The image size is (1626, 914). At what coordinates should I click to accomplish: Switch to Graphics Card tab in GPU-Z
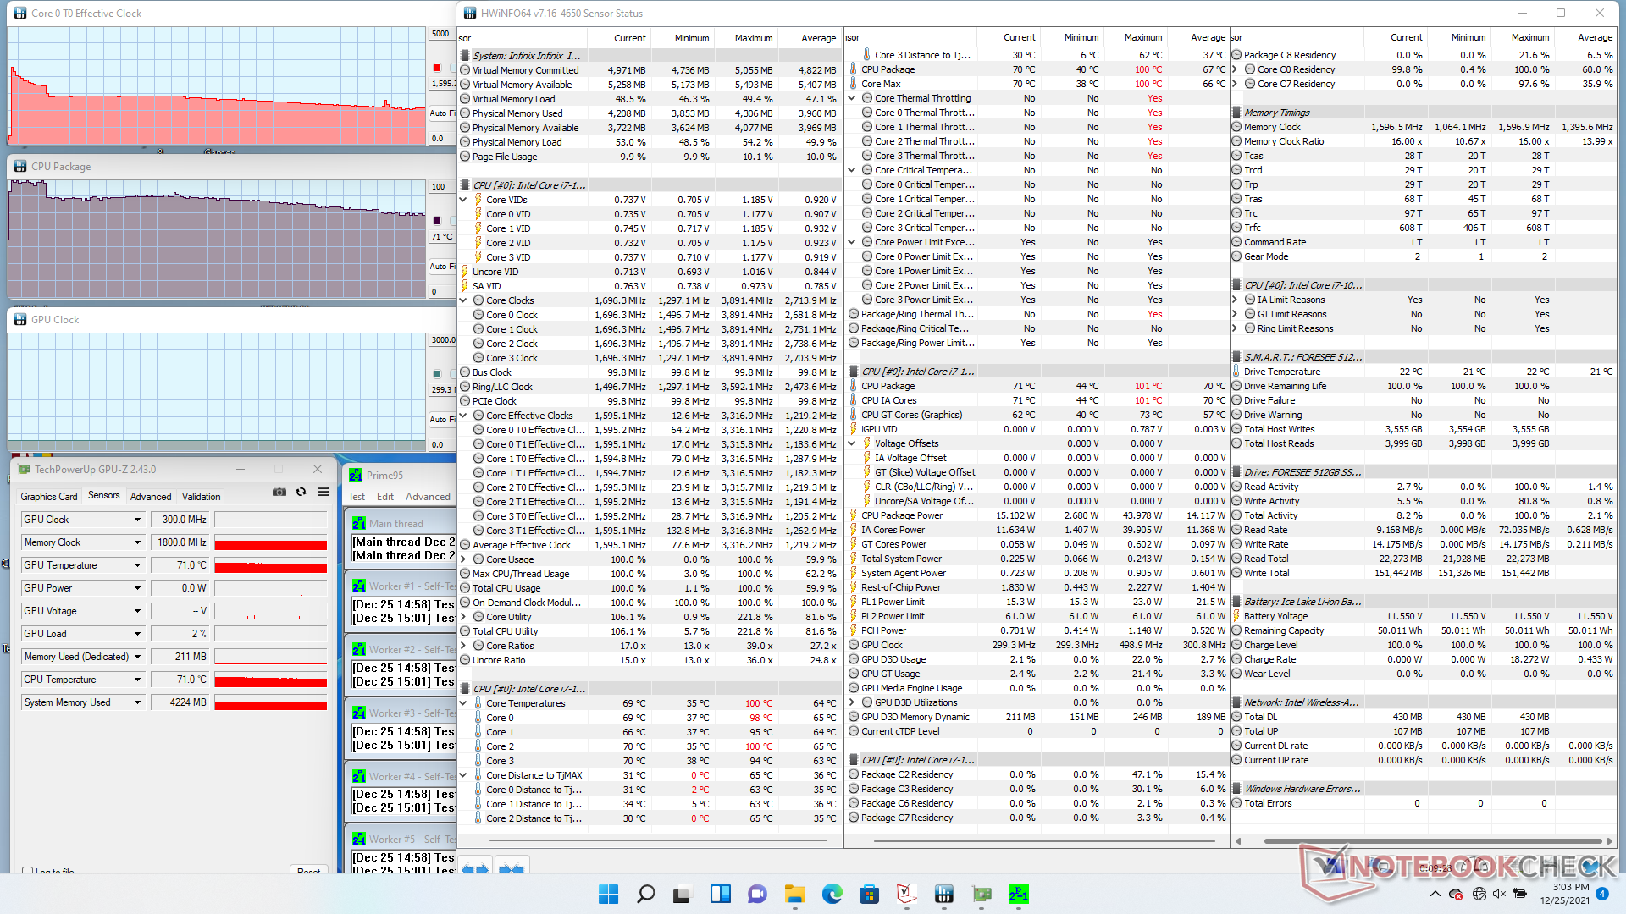click(49, 497)
